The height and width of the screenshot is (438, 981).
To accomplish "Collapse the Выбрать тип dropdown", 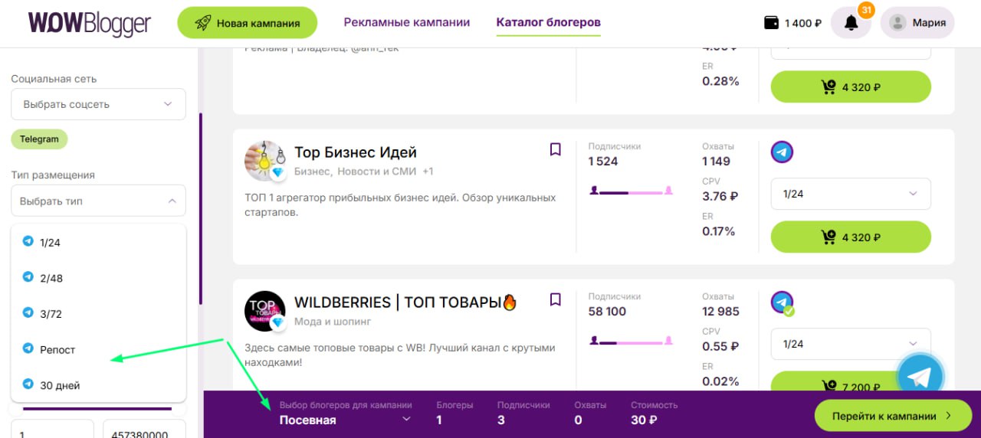I will click(x=98, y=201).
